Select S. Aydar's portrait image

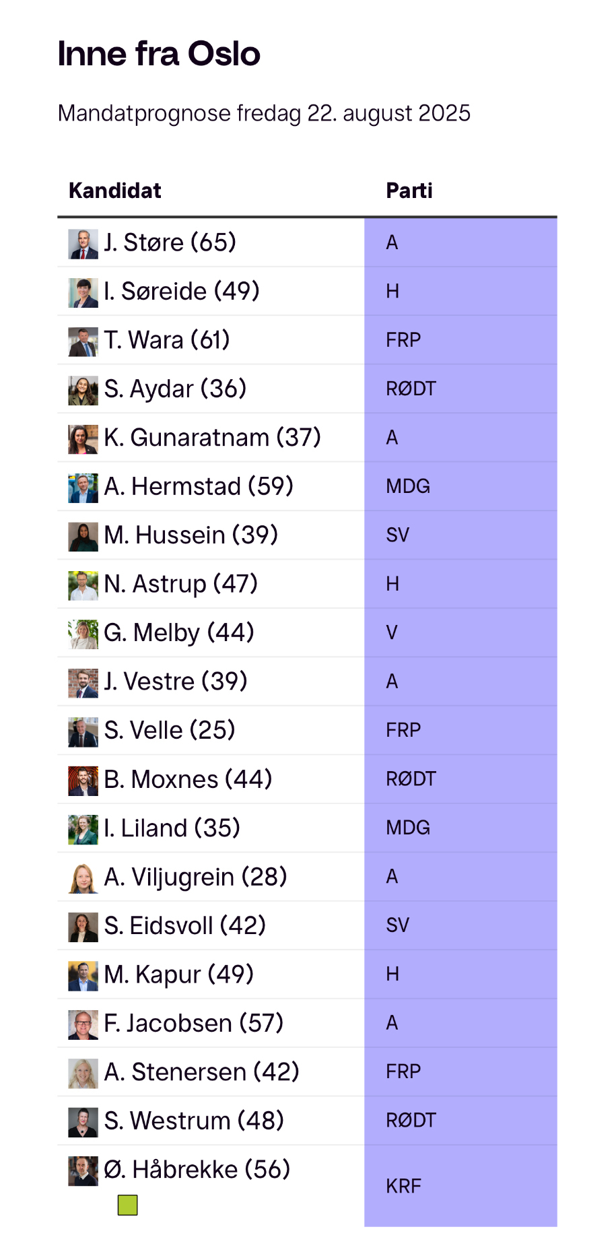83,390
